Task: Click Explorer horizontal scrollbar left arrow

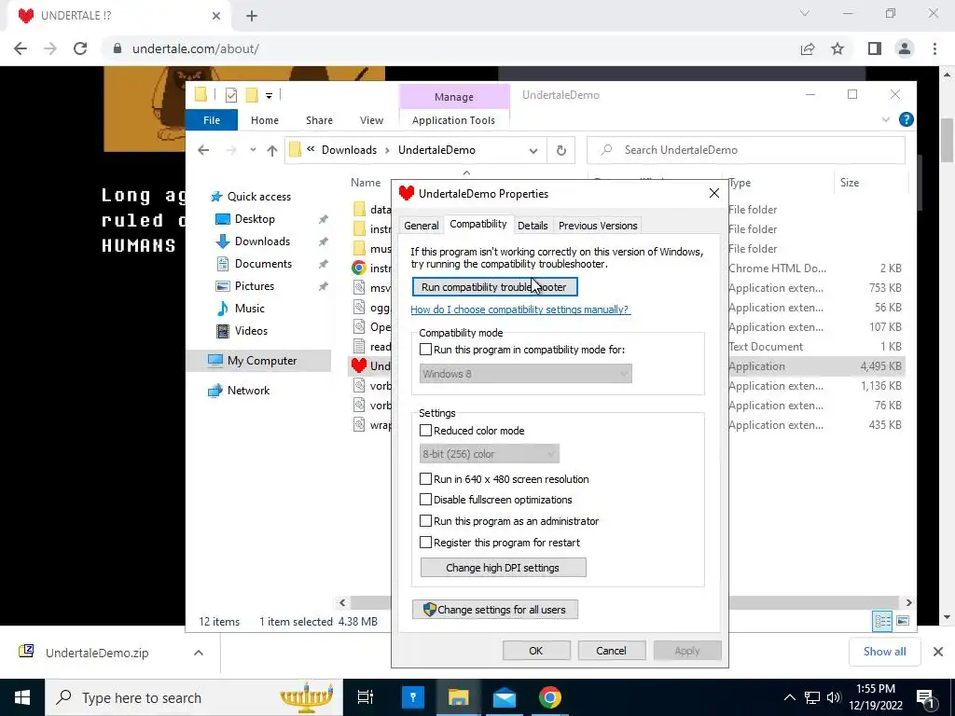Action: (x=342, y=603)
